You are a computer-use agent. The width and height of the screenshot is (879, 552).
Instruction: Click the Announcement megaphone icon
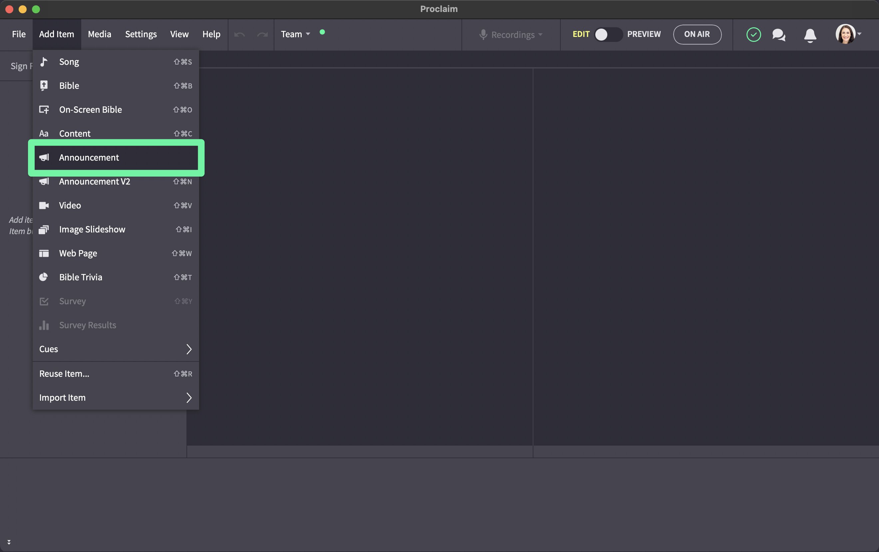pos(44,158)
